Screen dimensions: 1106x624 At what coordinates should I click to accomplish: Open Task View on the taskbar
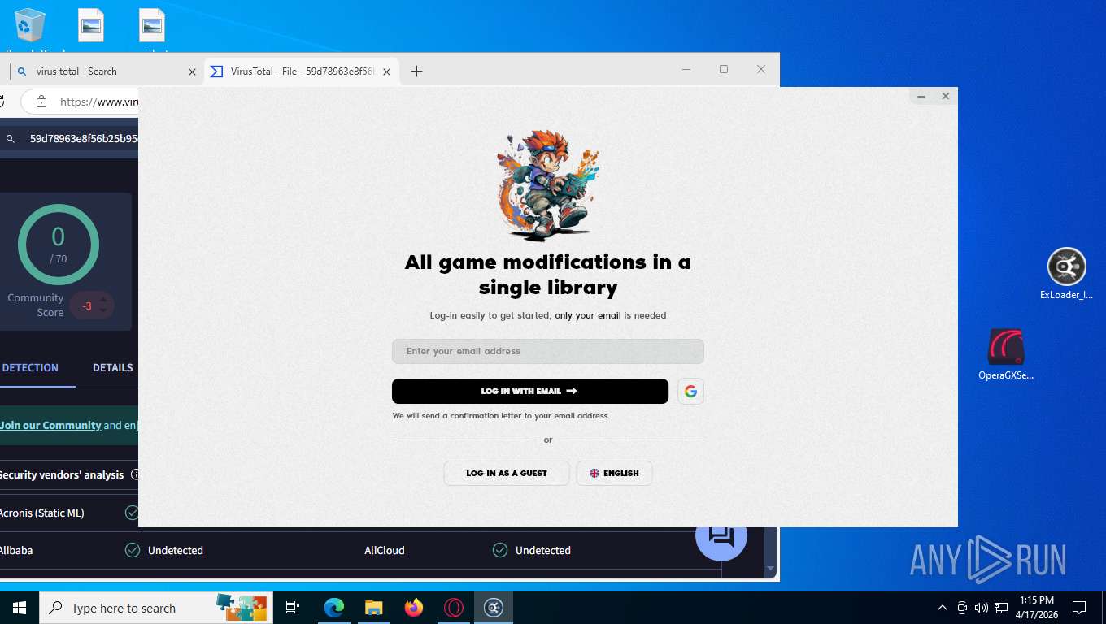pyautogui.click(x=293, y=608)
